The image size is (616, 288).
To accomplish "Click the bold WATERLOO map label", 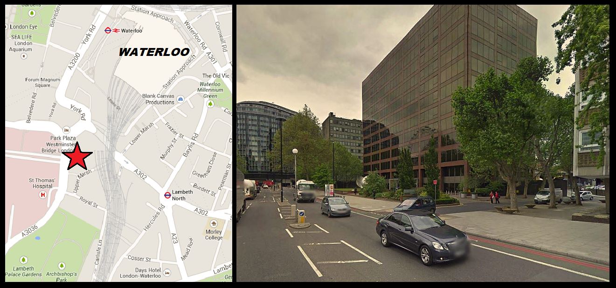I will [x=154, y=52].
